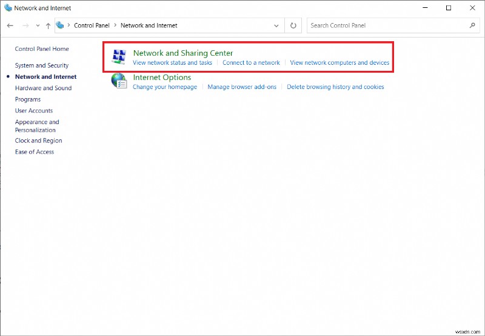The height and width of the screenshot is (336, 485).
Task: Click the Internet Options globe icon
Action: pos(119,81)
